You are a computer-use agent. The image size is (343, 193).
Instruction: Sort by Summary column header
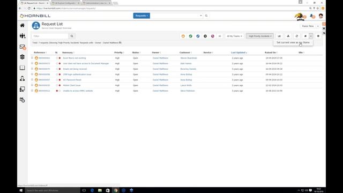click(x=68, y=53)
